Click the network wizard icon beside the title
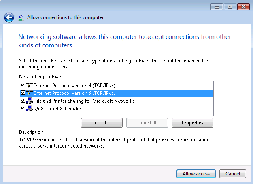The height and width of the screenshot is (184, 253). (21, 17)
